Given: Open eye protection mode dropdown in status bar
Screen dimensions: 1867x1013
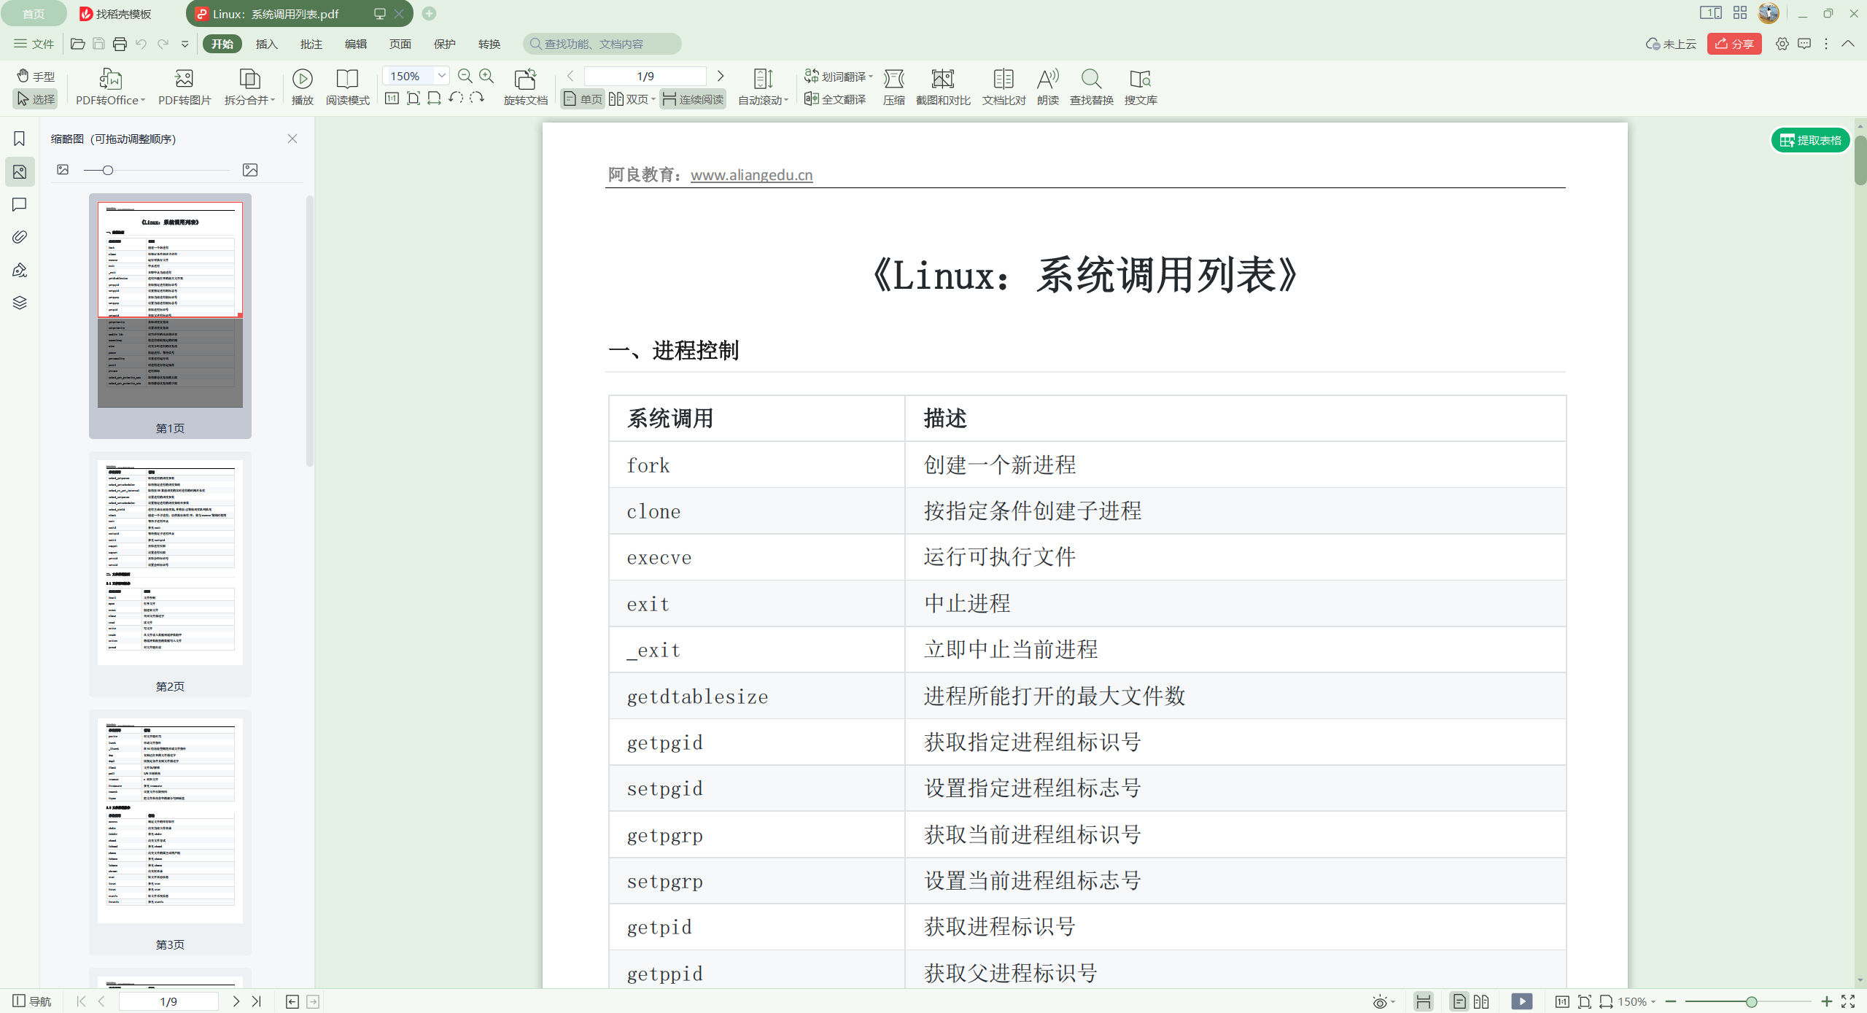Looking at the screenshot, I should coord(1383,1001).
